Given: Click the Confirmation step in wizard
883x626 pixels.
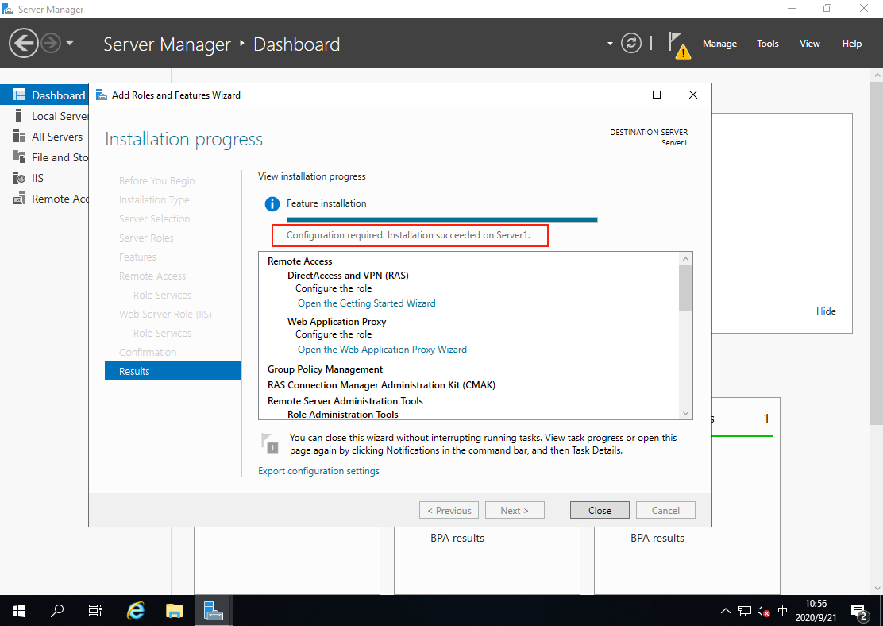Looking at the screenshot, I should [x=148, y=352].
